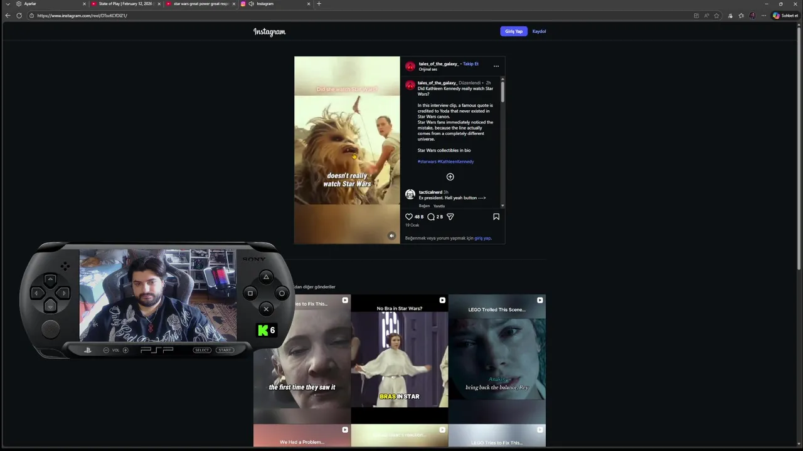Click tacticalnerd username in comments
Image resolution: width=803 pixels, height=451 pixels.
pos(430,192)
